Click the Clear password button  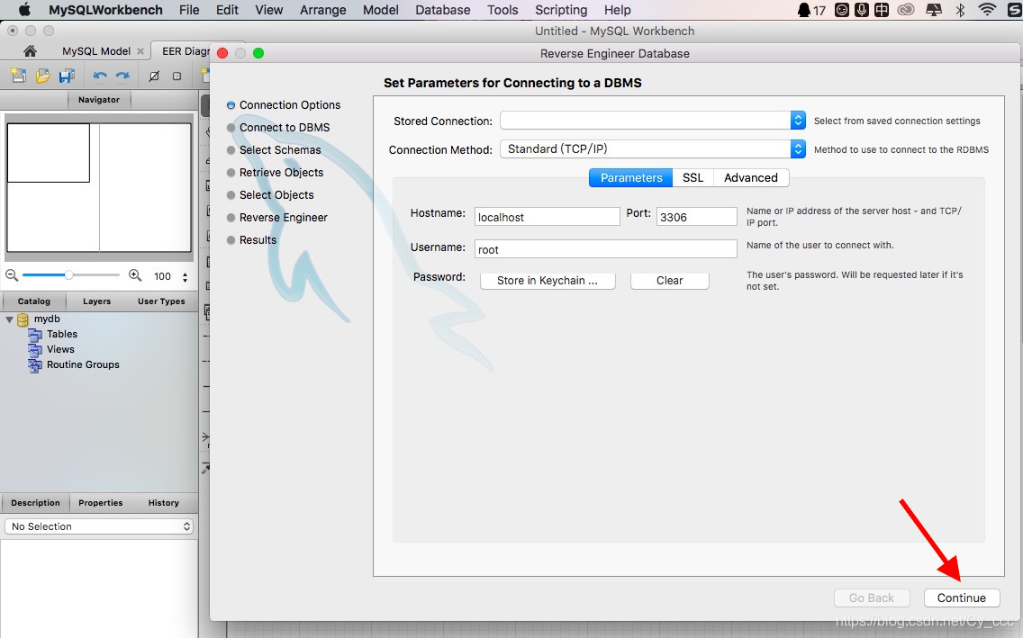669,280
